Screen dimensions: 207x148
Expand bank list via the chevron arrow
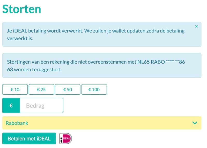(195, 123)
